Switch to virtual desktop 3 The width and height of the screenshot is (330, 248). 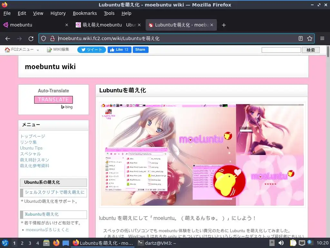[30, 243]
